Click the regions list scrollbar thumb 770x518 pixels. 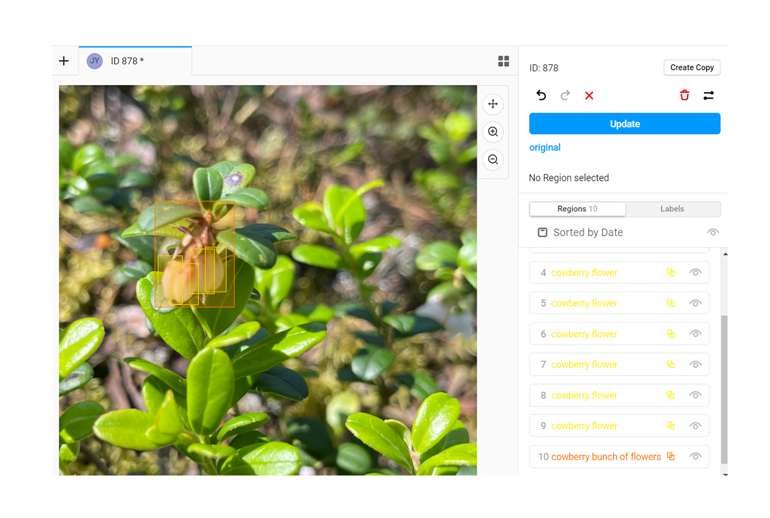point(724,389)
